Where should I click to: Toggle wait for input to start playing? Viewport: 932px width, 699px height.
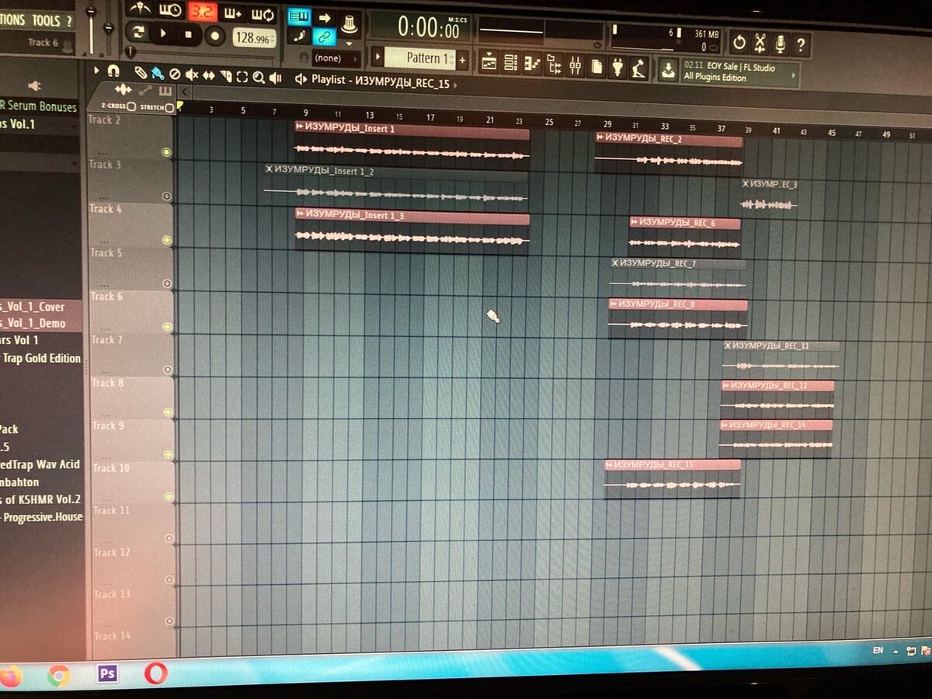pyautogui.click(x=170, y=11)
